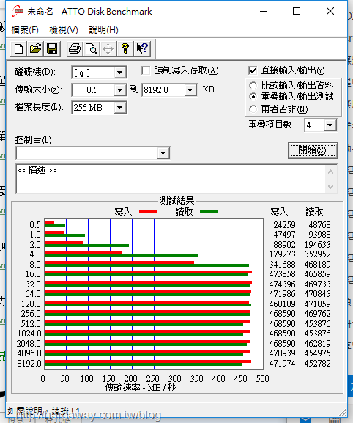353x423 pixels.
Task: Open Print Preview toolbar icon
Action: (x=92, y=49)
